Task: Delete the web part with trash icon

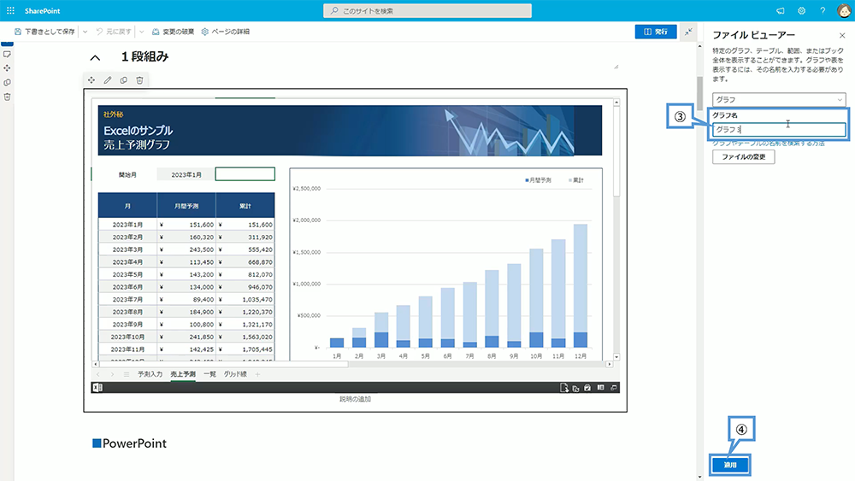Action: click(x=140, y=80)
